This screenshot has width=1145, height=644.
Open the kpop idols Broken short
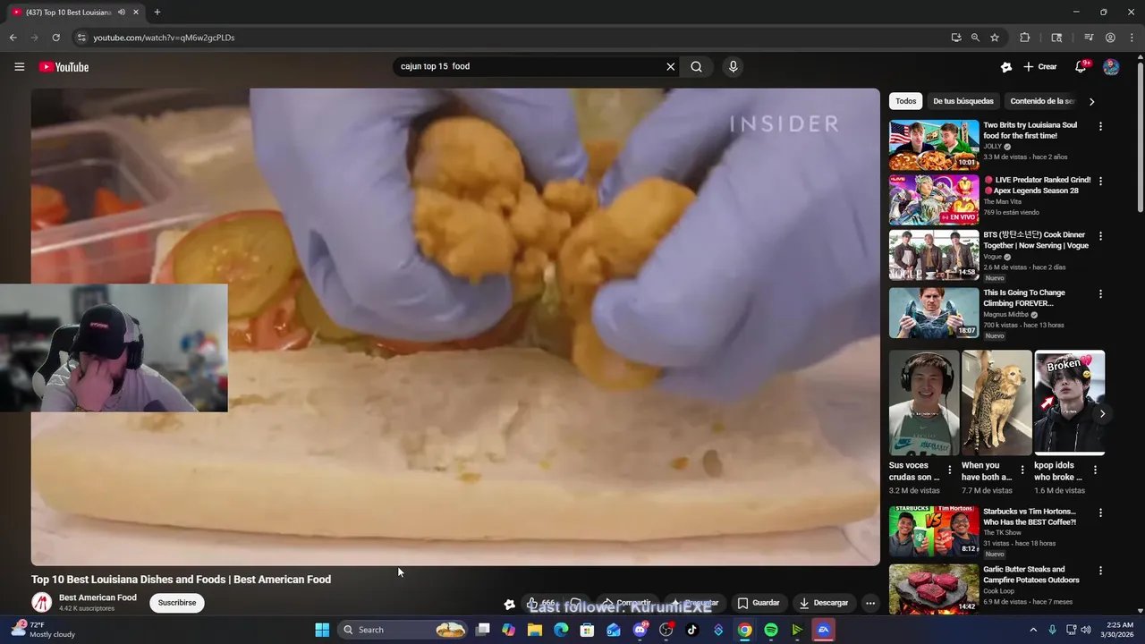1069,402
